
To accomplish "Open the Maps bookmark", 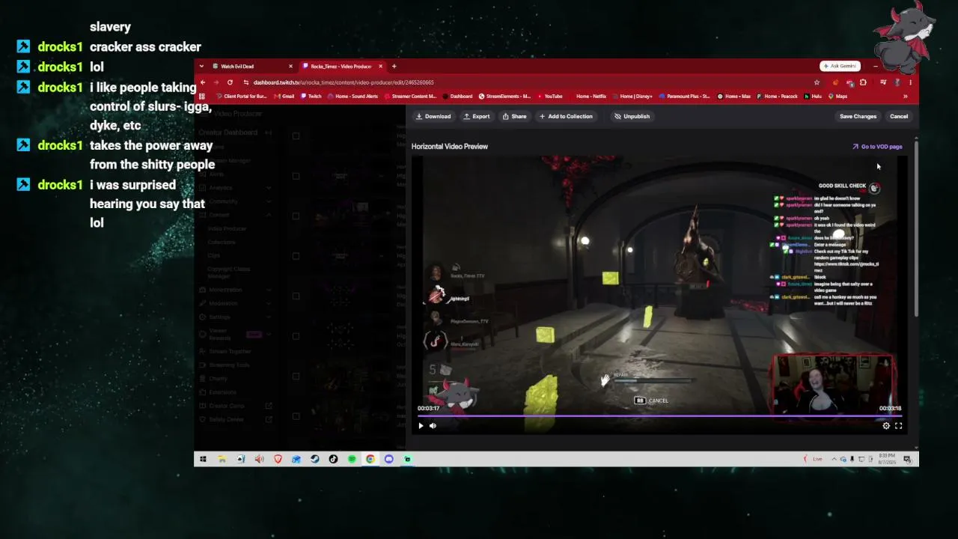I will pos(838,97).
